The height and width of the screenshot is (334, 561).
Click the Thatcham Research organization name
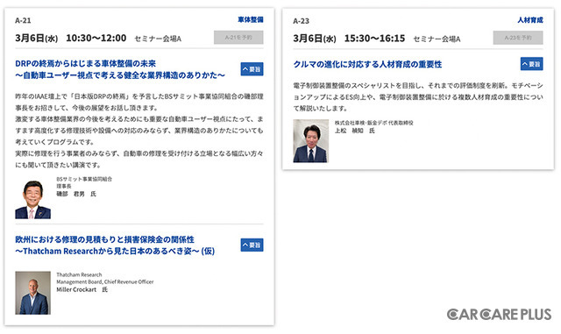[79, 274]
